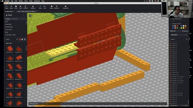Pick the orange-yellow content color swatch
The image size is (193, 108).
click(x=185, y=26)
